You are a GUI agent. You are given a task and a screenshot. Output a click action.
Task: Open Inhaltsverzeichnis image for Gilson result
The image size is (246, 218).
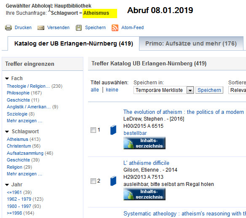click(x=144, y=194)
